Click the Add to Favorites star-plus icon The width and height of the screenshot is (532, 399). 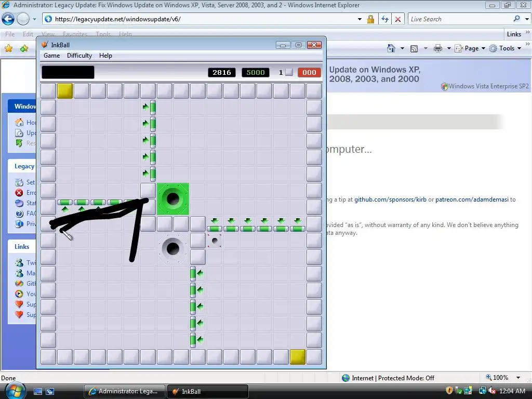[24, 48]
